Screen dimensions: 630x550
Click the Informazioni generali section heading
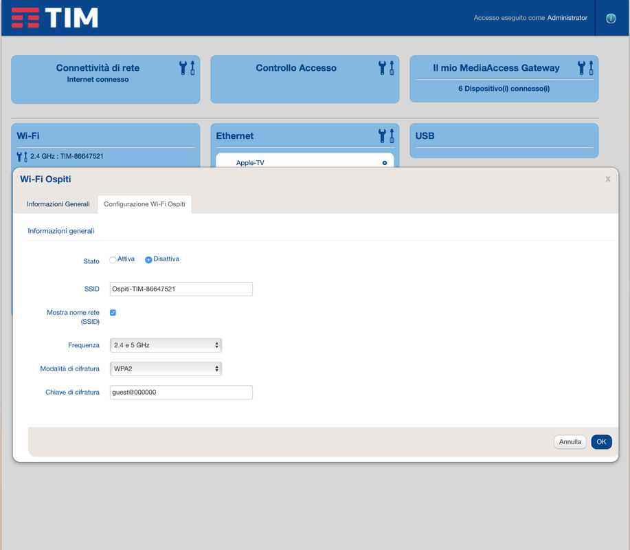[x=60, y=231]
